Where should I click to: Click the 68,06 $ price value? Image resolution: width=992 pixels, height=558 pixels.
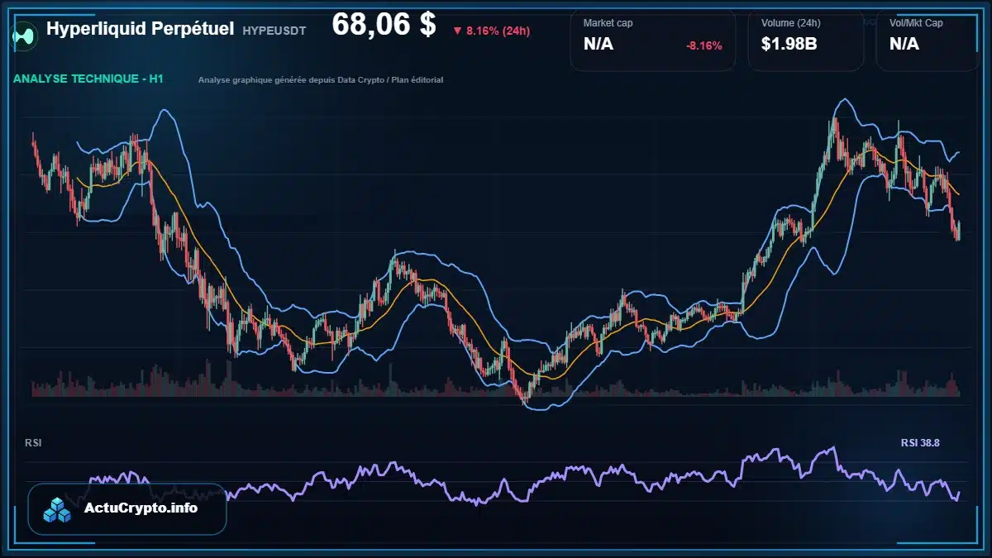384,25
